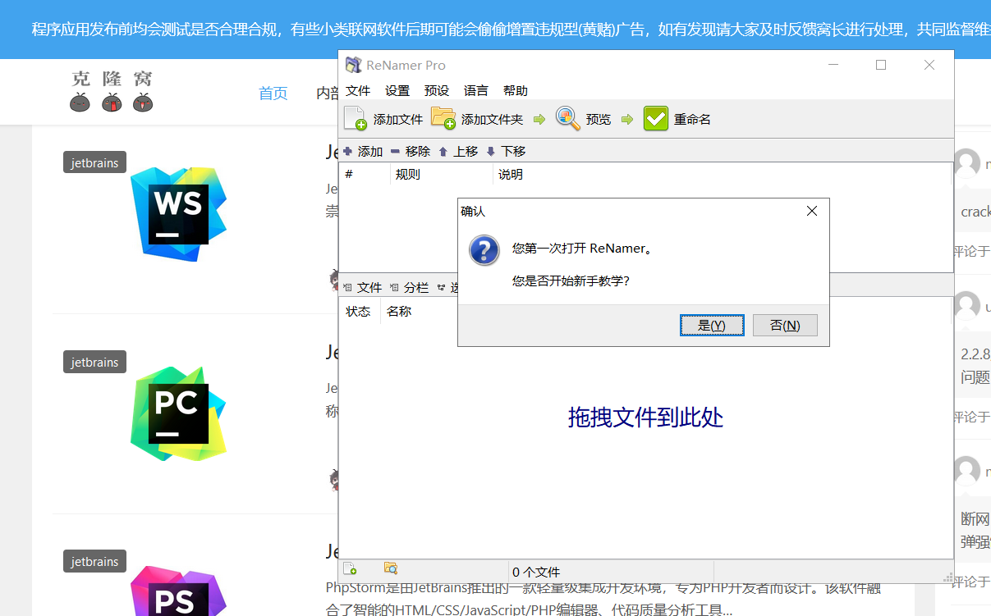Screen dimensions: 991x616
Task: Click jetbrains tag on WebStorm post
Action: point(94,162)
